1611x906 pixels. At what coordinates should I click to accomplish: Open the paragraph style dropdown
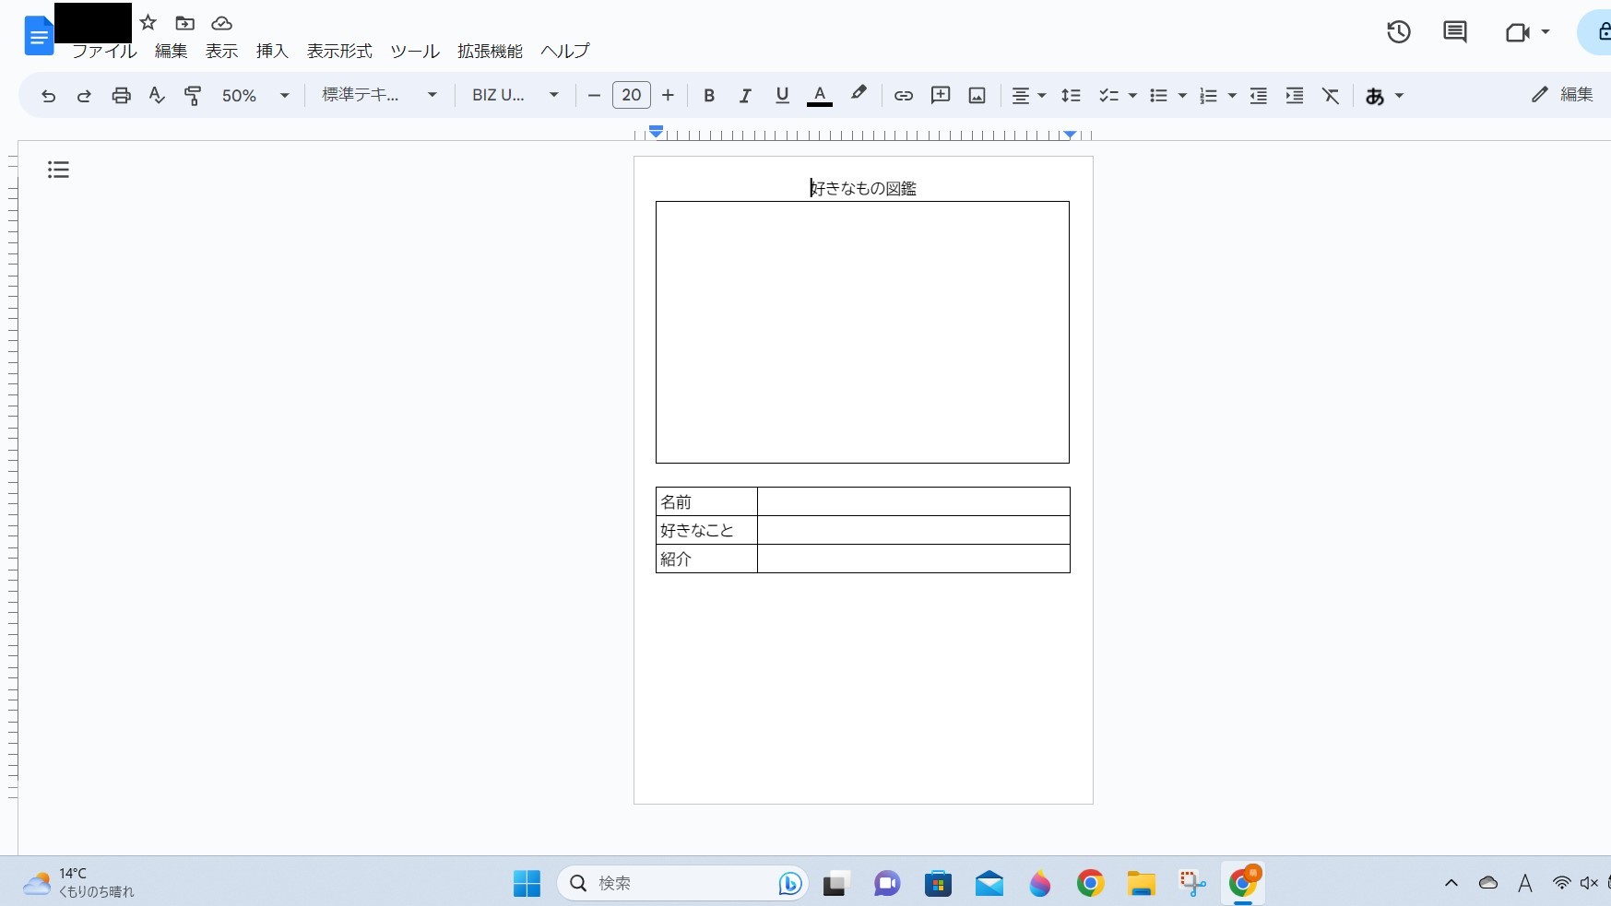pyautogui.click(x=379, y=96)
